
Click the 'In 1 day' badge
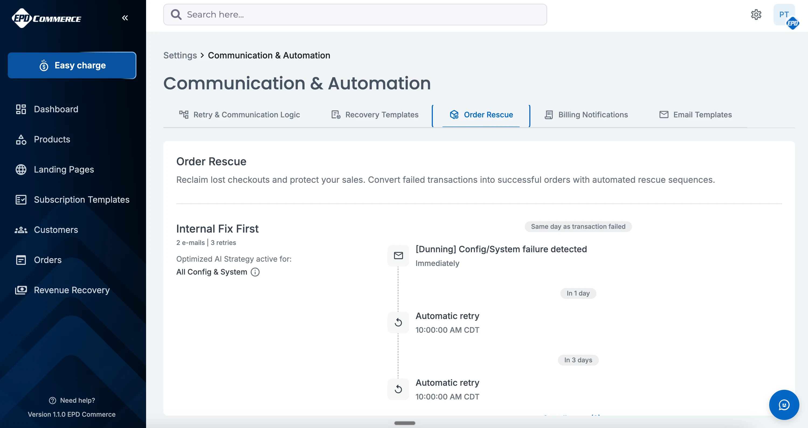pos(578,293)
